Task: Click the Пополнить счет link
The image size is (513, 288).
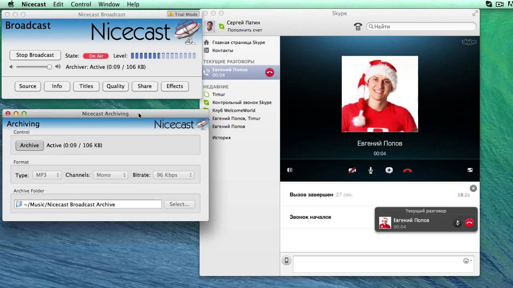Action: point(245,30)
